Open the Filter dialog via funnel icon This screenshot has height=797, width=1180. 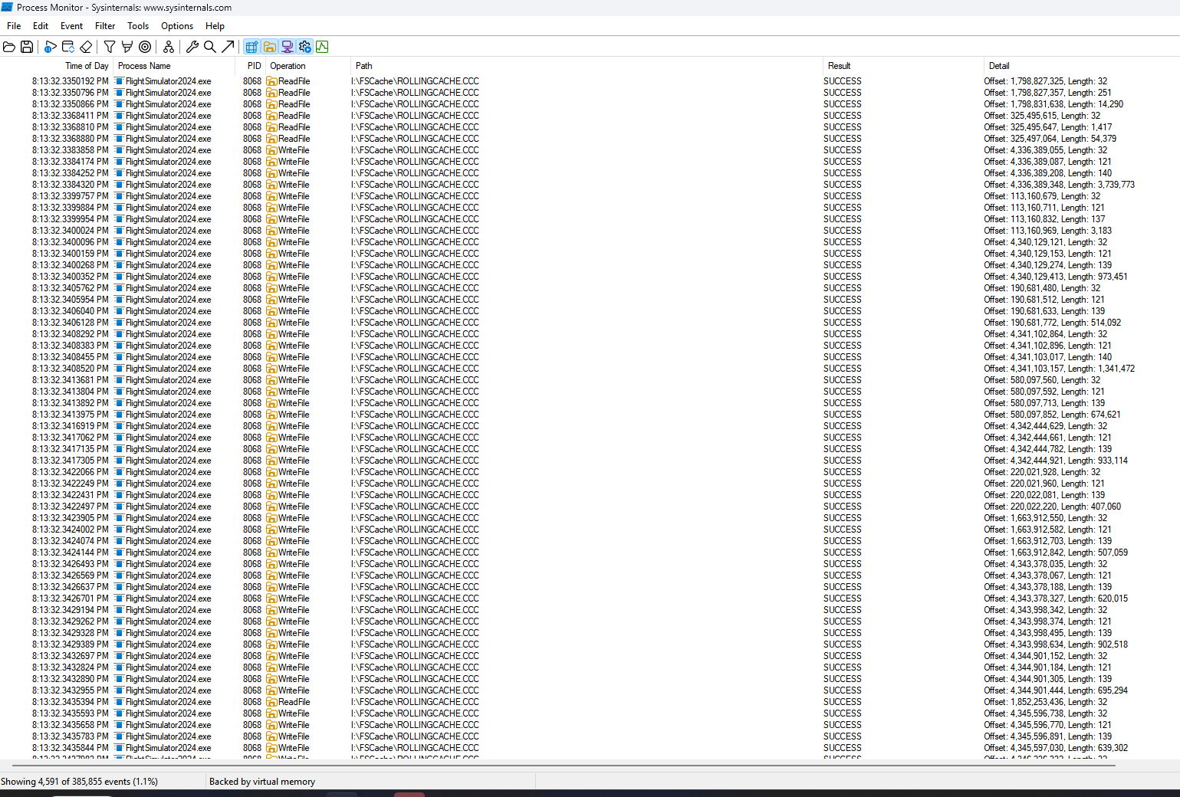110,47
